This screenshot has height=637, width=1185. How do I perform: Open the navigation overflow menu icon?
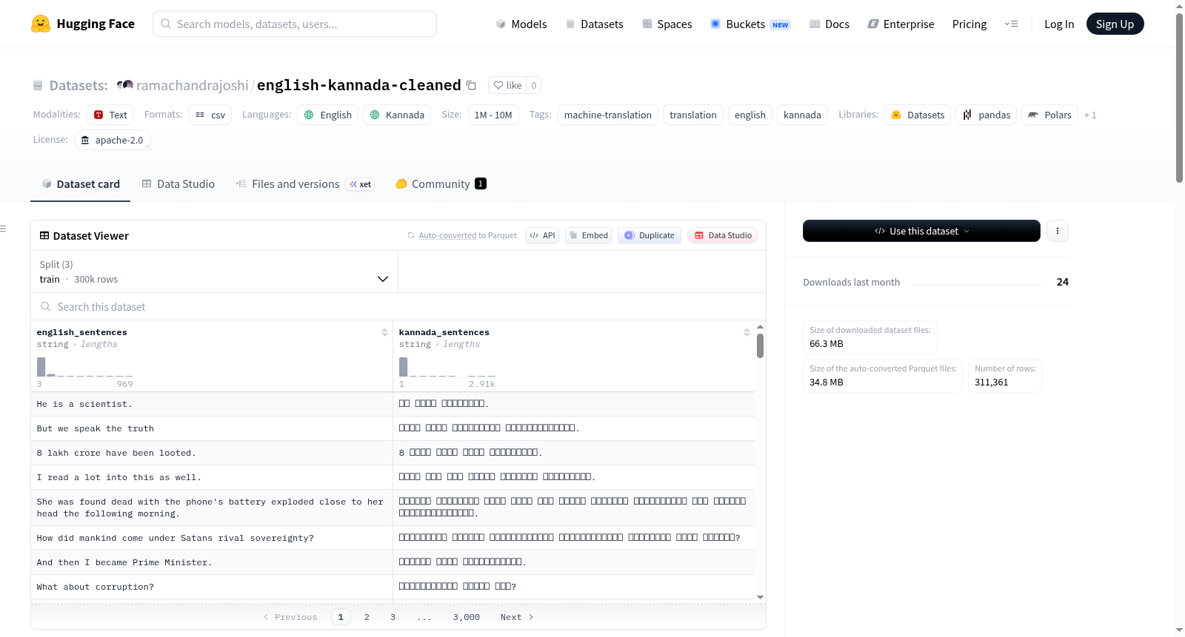pyautogui.click(x=1011, y=24)
